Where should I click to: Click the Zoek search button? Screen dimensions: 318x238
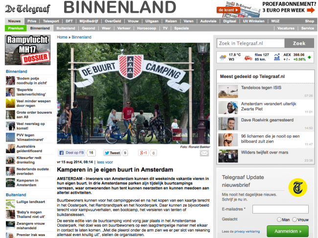point(298,43)
